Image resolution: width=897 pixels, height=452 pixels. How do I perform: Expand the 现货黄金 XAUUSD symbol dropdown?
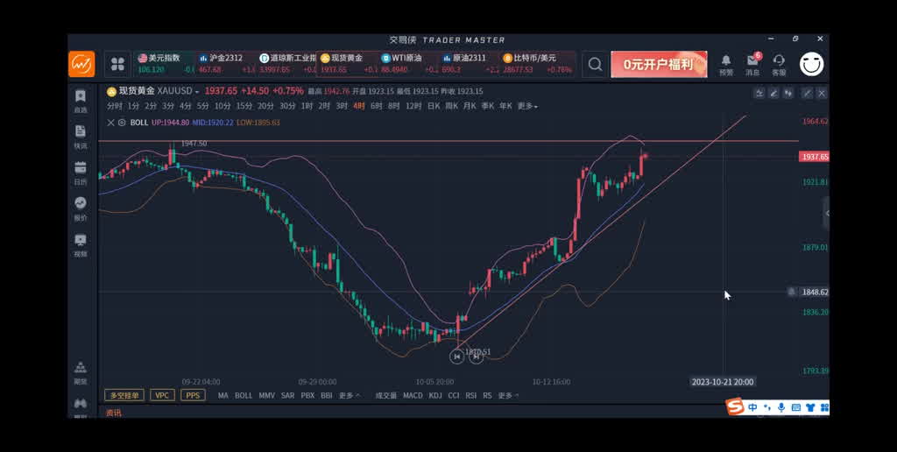(154, 91)
